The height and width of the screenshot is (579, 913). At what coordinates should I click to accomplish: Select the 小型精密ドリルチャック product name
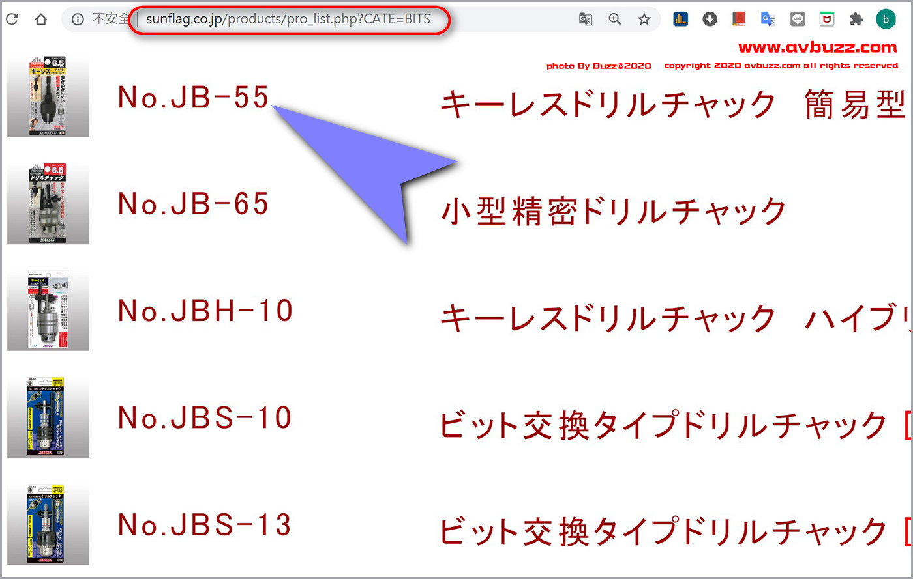click(x=614, y=212)
